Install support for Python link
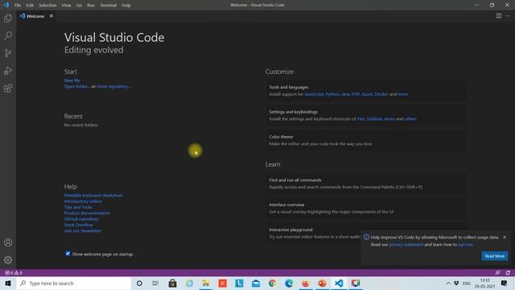The image size is (515, 290). tap(332, 94)
